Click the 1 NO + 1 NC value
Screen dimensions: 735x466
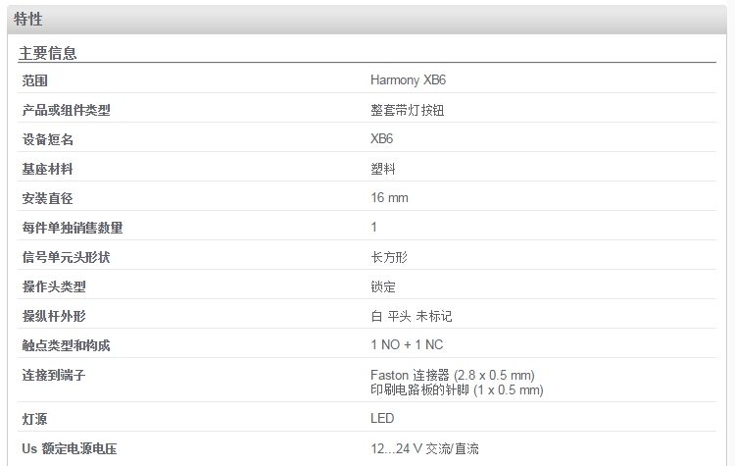pyautogui.click(x=407, y=345)
